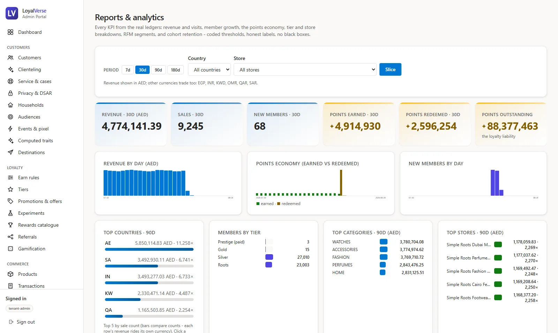Select the 180d period option
The height and width of the screenshot is (333, 558).
click(175, 70)
